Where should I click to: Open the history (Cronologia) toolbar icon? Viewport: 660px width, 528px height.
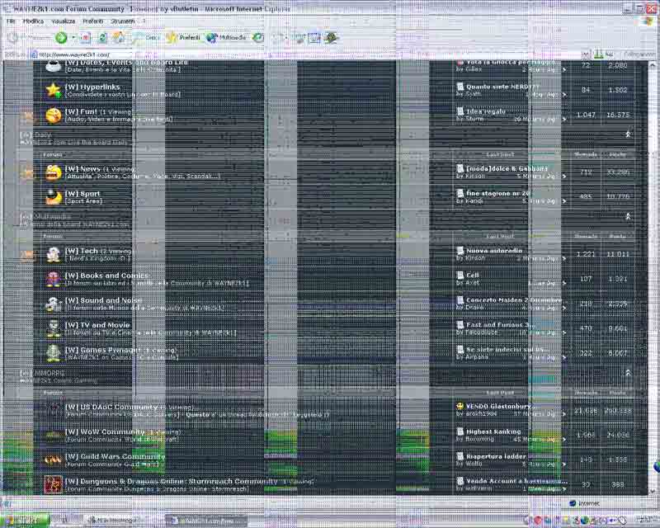click(x=257, y=38)
